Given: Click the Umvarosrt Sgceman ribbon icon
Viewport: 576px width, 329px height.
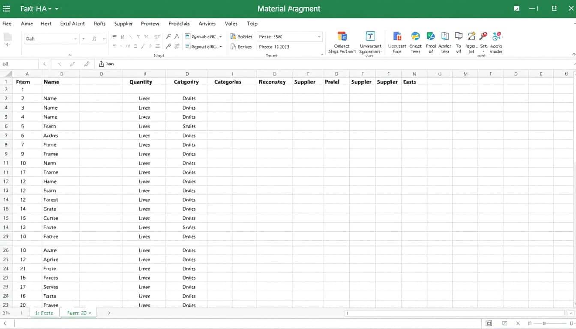Looking at the screenshot, I should point(370,36).
